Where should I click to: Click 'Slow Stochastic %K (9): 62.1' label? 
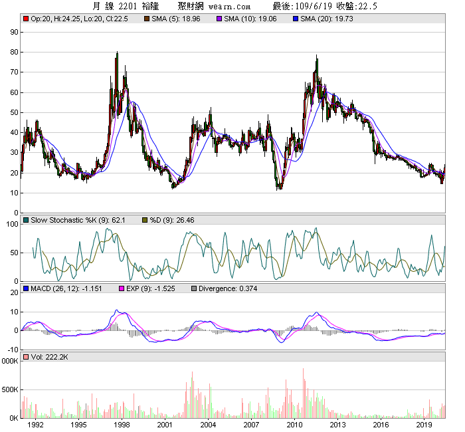78,220
